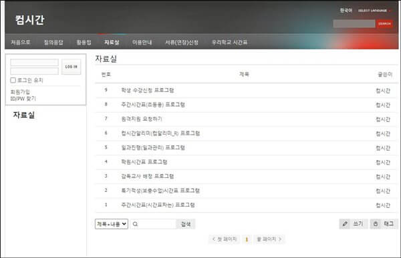This screenshot has width=401, height=258.
Task: Go to 처음으로 menu item
Action: pyautogui.click(x=21, y=42)
